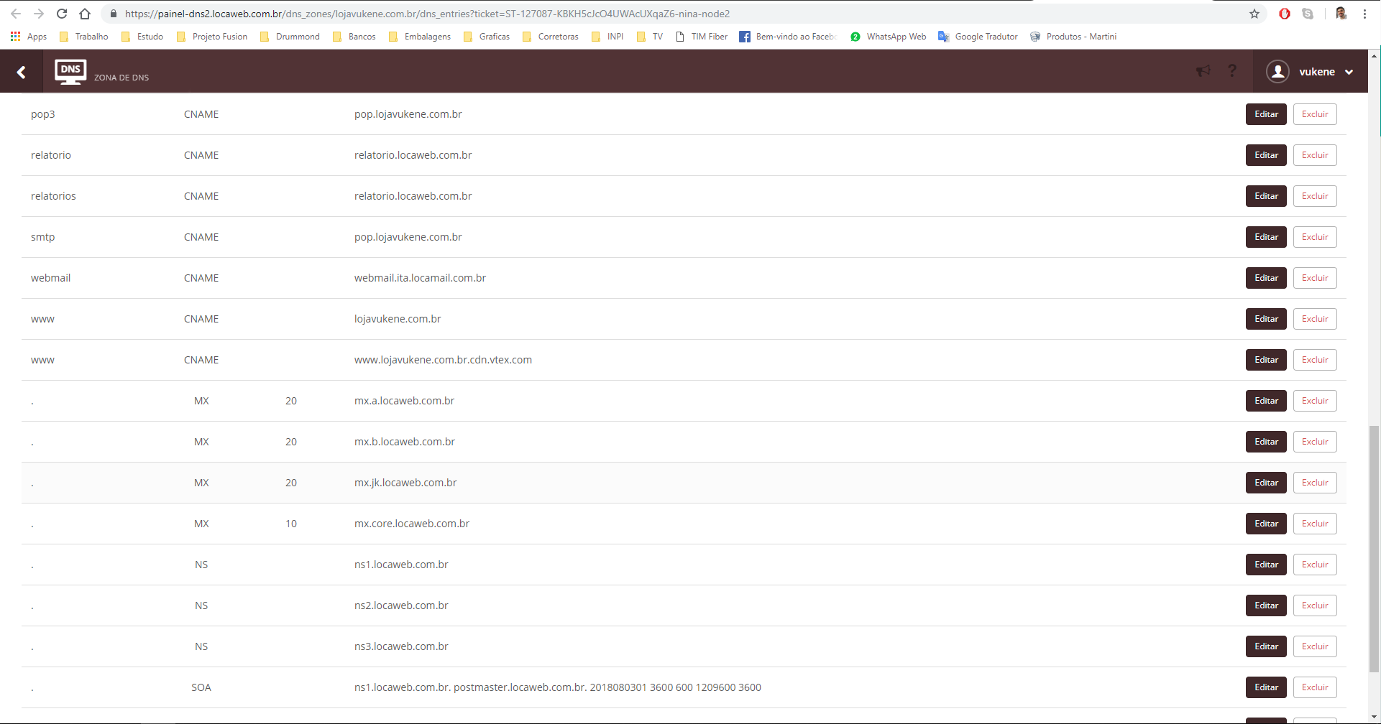This screenshot has height=724, width=1381.
Task: Delete the webmail CNAME record
Action: 1315,278
